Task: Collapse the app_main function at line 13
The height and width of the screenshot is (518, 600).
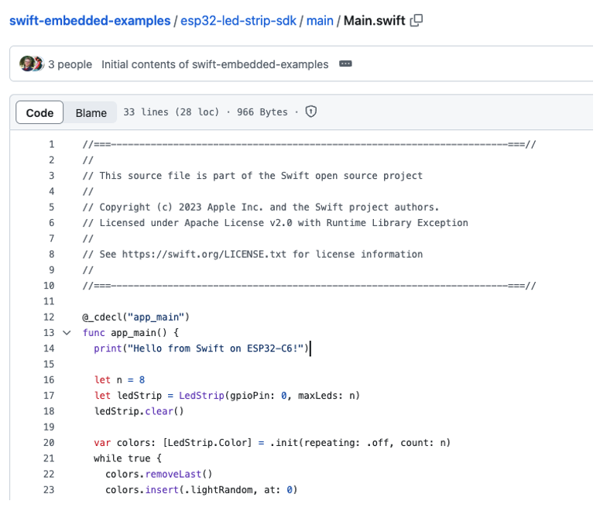Action: 67,333
